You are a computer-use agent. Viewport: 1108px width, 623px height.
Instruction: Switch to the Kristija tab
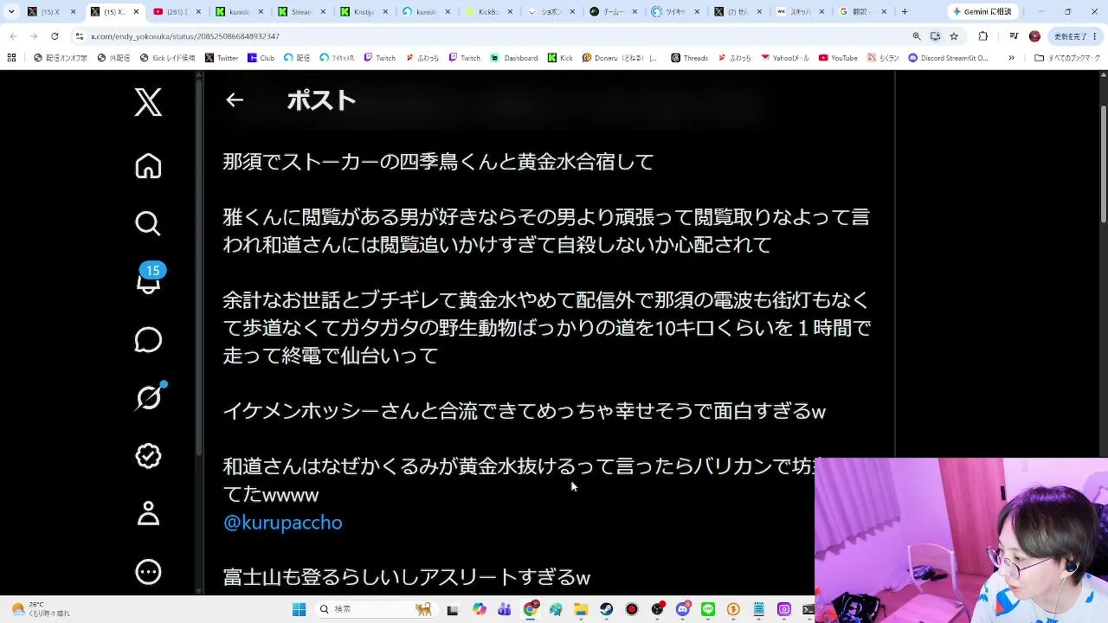click(x=363, y=12)
